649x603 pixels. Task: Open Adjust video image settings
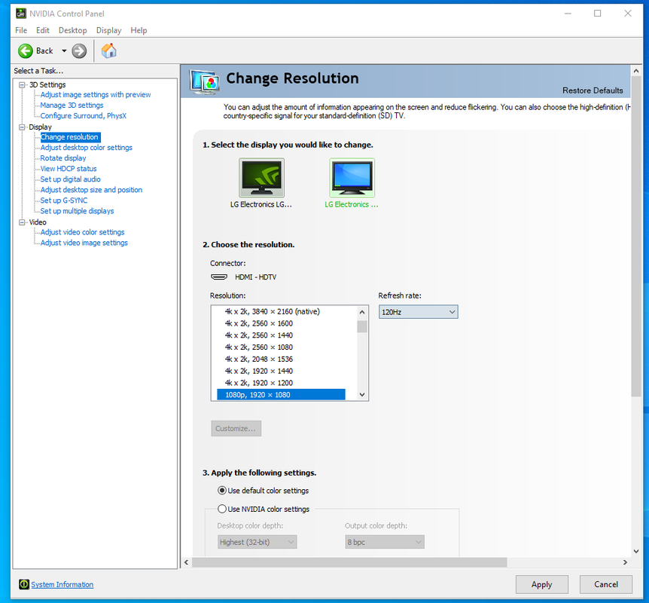[84, 243]
